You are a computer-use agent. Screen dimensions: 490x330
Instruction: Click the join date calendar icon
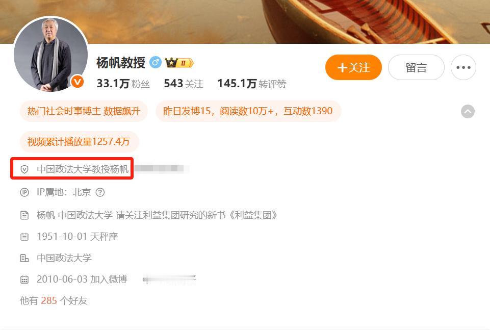click(24, 280)
